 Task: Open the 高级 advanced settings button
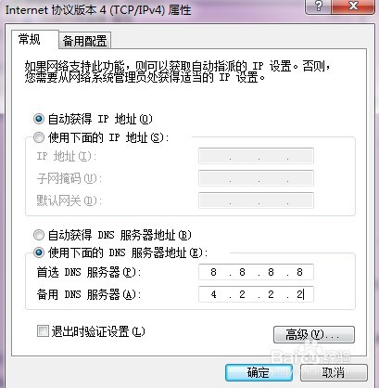[314, 334]
